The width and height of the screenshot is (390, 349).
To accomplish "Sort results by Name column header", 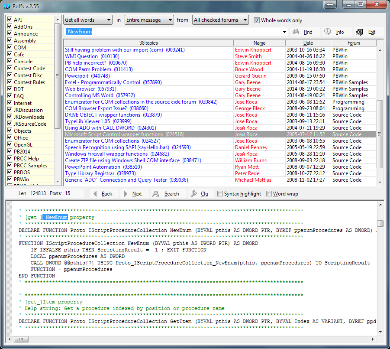I will tap(259, 43).
